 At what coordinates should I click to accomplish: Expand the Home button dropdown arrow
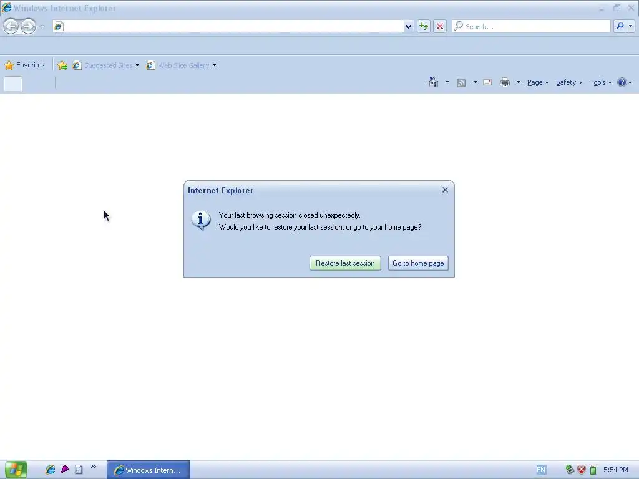[x=447, y=82]
